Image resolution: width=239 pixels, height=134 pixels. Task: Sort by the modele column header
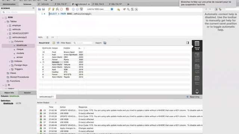click(66, 48)
